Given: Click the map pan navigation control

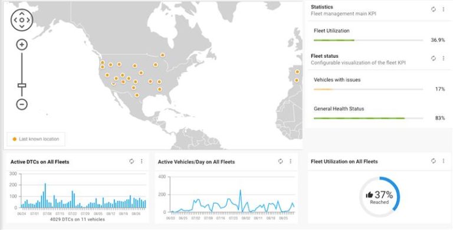Looking at the screenshot, I should (x=22, y=20).
